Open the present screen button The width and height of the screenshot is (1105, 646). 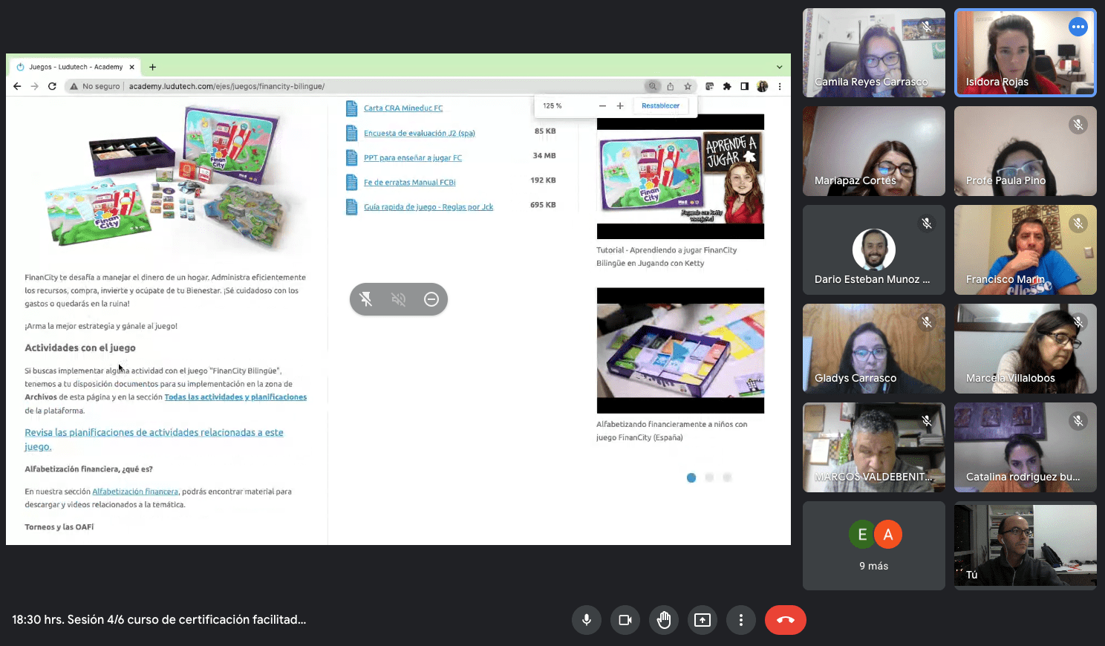(703, 620)
